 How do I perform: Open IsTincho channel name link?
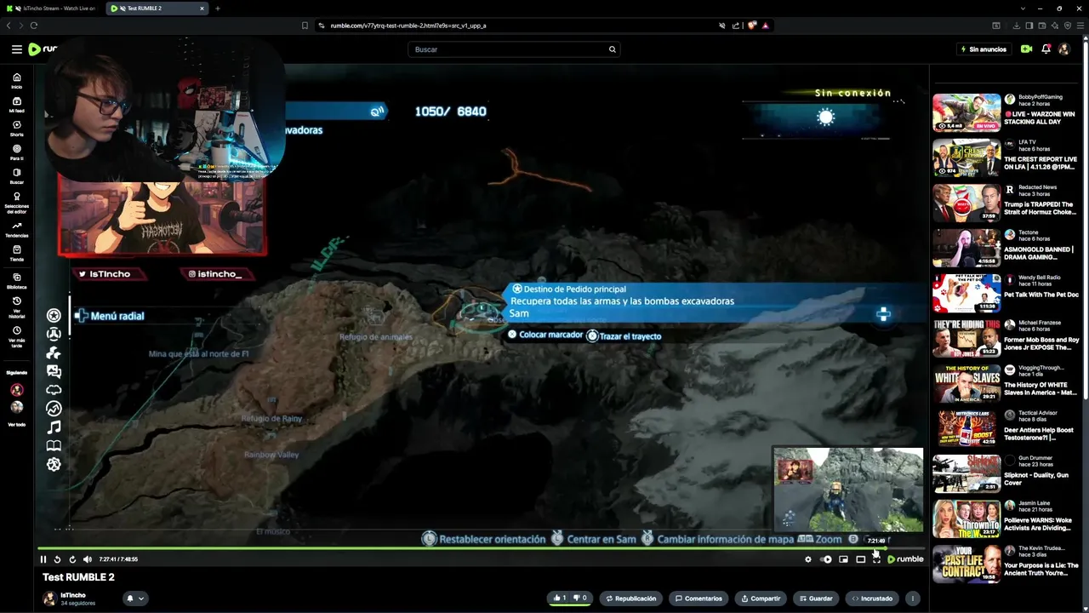click(73, 595)
